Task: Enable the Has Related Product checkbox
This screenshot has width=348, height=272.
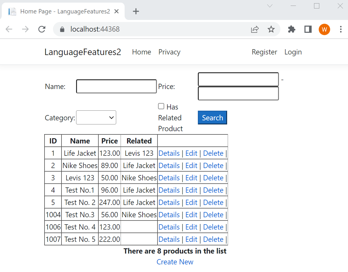Action: (161, 106)
